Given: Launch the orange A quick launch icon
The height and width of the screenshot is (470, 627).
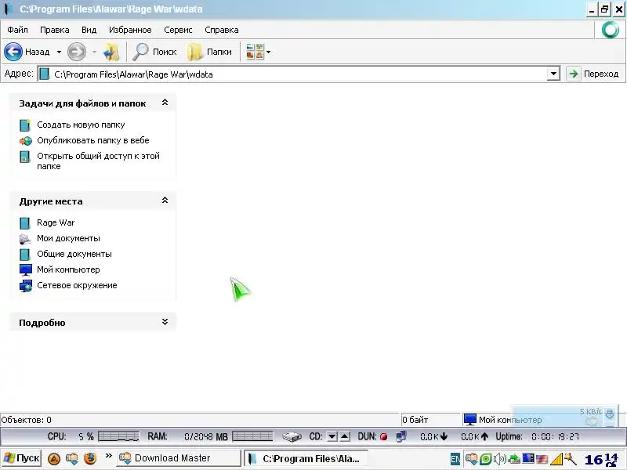Looking at the screenshot, I should point(54,458).
